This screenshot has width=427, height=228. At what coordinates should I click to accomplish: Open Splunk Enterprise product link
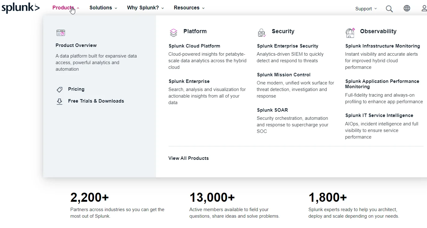189,81
